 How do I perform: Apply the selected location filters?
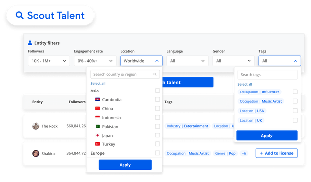[125, 165]
